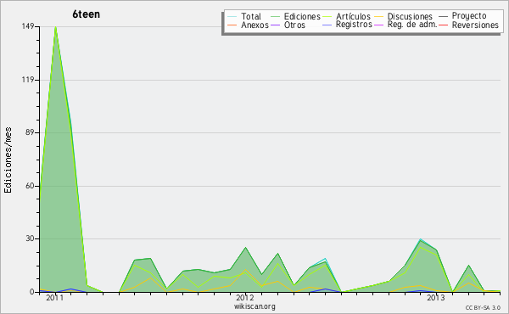Click the 2011 x-axis label
Viewport: 509px width, 314px height.
pyautogui.click(x=55, y=297)
